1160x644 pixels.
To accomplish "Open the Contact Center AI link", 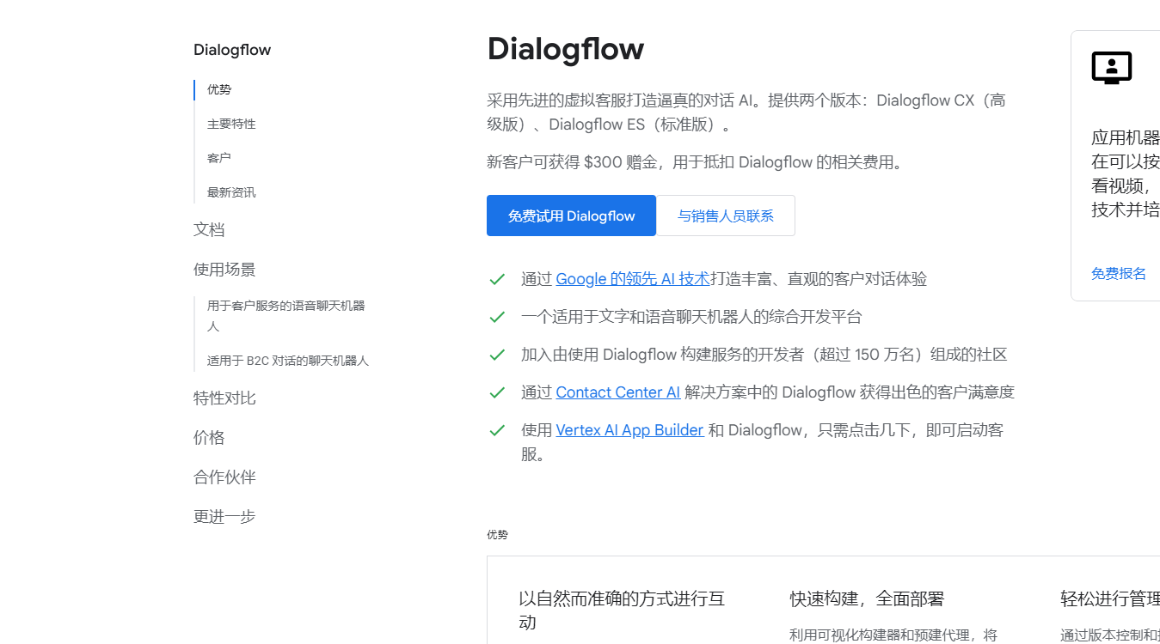I will coord(617,392).
